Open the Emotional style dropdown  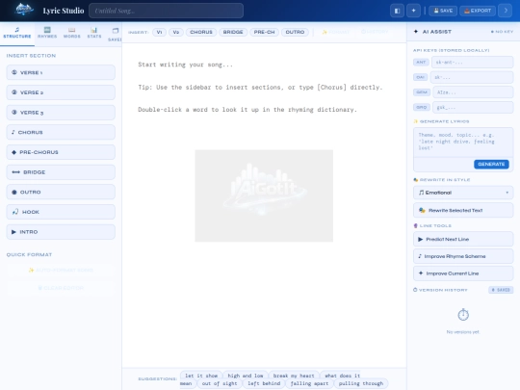(463, 193)
